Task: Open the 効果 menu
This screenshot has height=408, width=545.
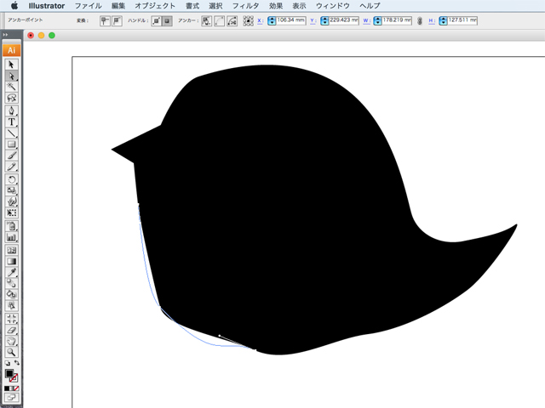Action: tap(276, 6)
